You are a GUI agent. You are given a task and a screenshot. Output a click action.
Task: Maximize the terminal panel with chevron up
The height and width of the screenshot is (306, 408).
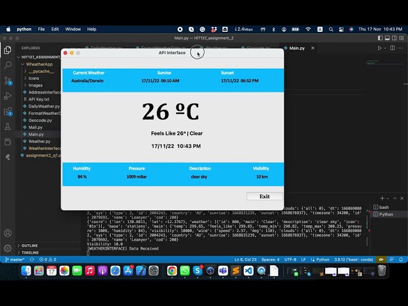pos(395,198)
